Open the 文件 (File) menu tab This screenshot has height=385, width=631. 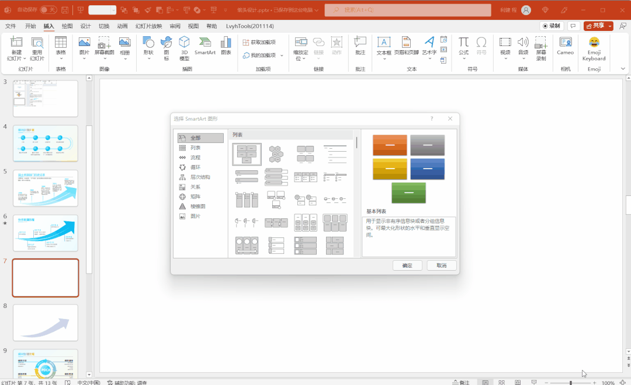pos(11,26)
